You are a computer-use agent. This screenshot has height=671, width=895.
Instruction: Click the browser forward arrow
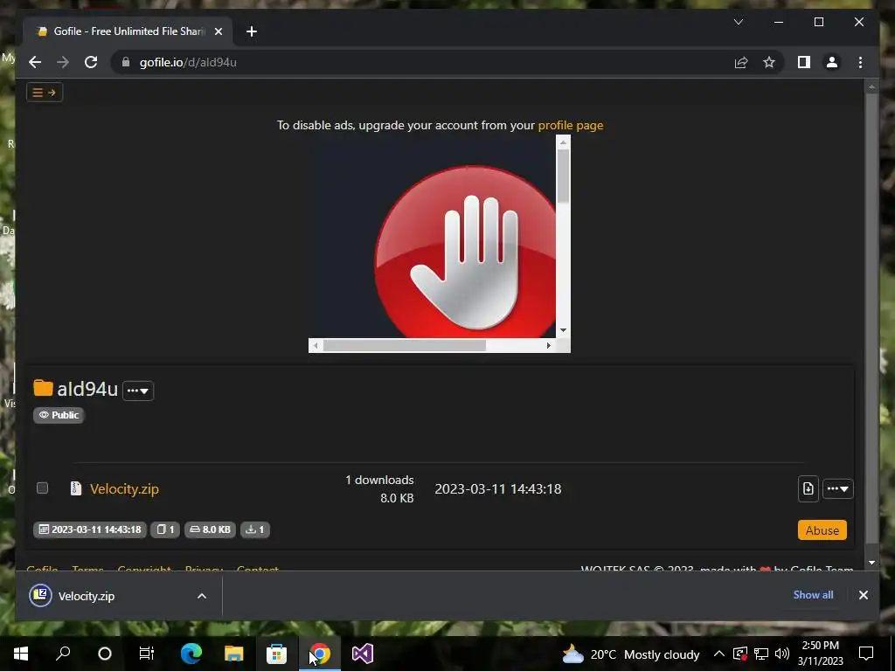pyautogui.click(x=63, y=62)
